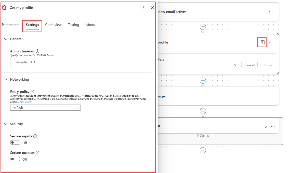Toggle the Secure outputs switch
The height and width of the screenshot is (173, 290).
pyautogui.click(x=15, y=159)
